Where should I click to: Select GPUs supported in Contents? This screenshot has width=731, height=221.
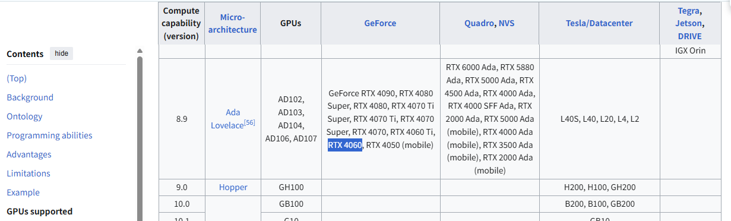tap(39, 211)
